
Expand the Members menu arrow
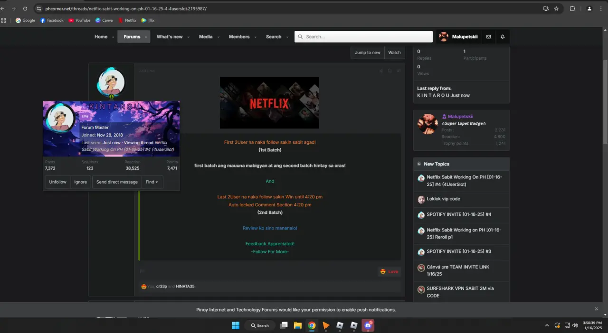pyautogui.click(x=256, y=37)
